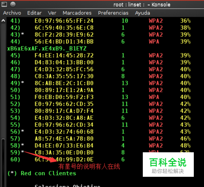
Task: Select MAC address C8:3A:35:55:17:30
Action: tap(64, 76)
